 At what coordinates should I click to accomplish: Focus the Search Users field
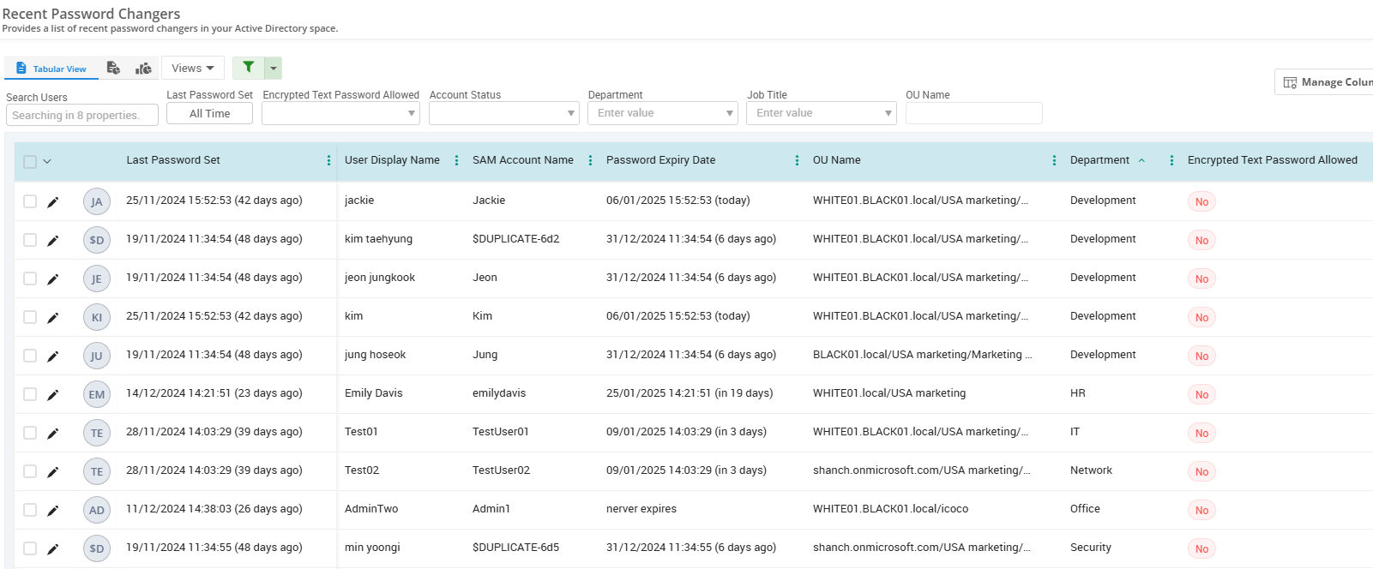coord(82,115)
